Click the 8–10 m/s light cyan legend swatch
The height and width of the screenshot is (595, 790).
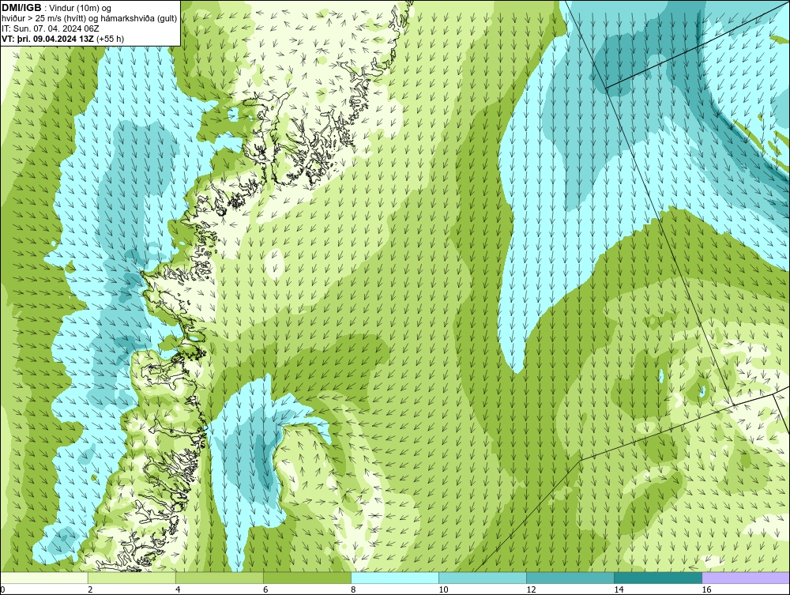tap(395, 578)
